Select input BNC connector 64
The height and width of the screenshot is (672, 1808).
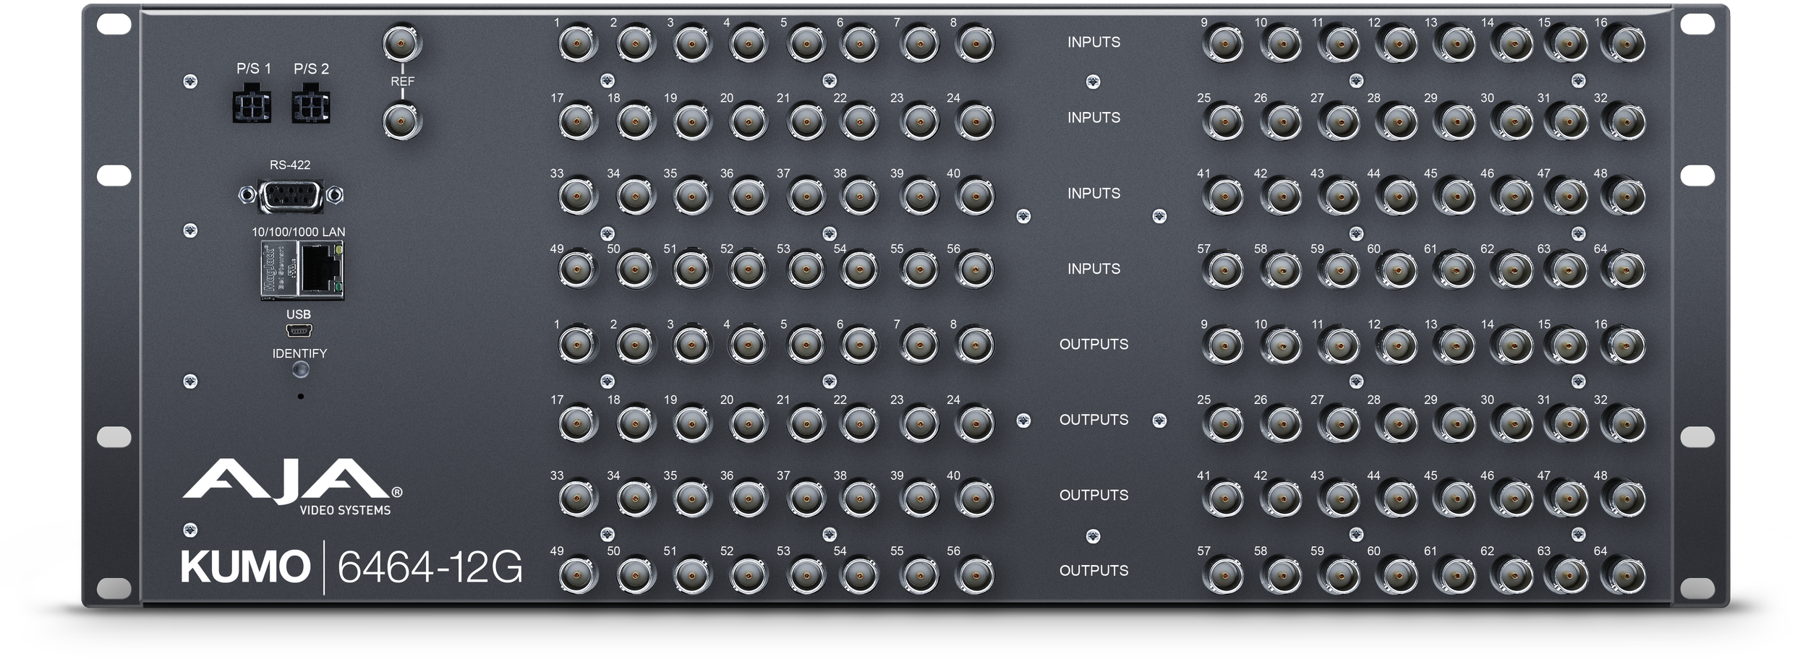(1624, 270)
